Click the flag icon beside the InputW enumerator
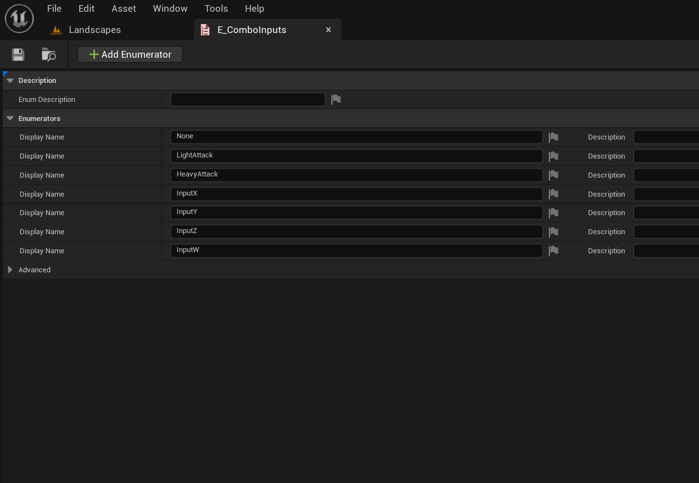Viewport: 699px width, 483px height. [x=553, y=251]
